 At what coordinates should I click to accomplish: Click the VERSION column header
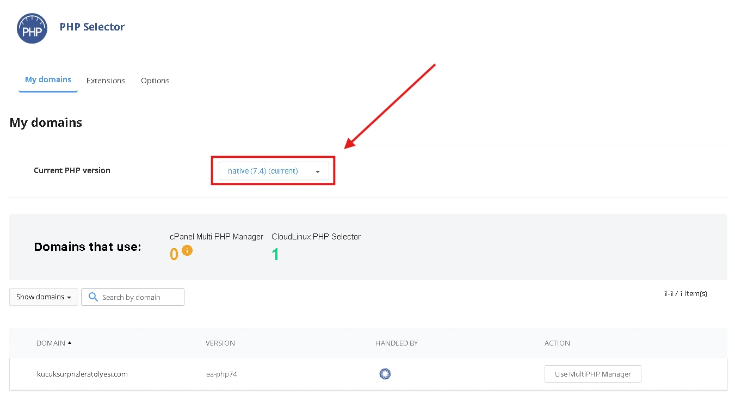coord(220,343)
